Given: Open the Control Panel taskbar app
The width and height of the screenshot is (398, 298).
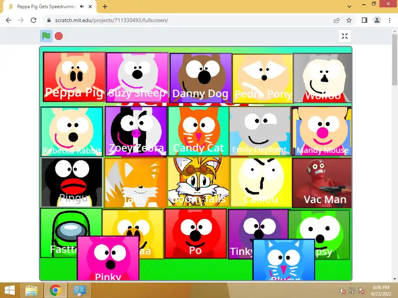Looking at the screenshot, I should pos(79,290).
